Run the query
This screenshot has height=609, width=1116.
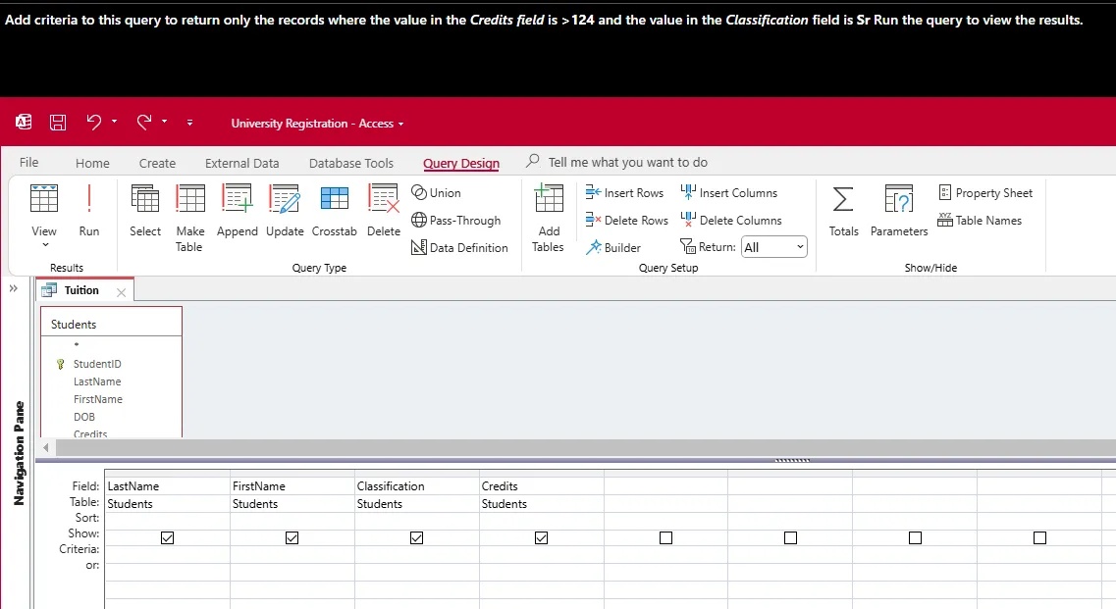tap(89, 211)
